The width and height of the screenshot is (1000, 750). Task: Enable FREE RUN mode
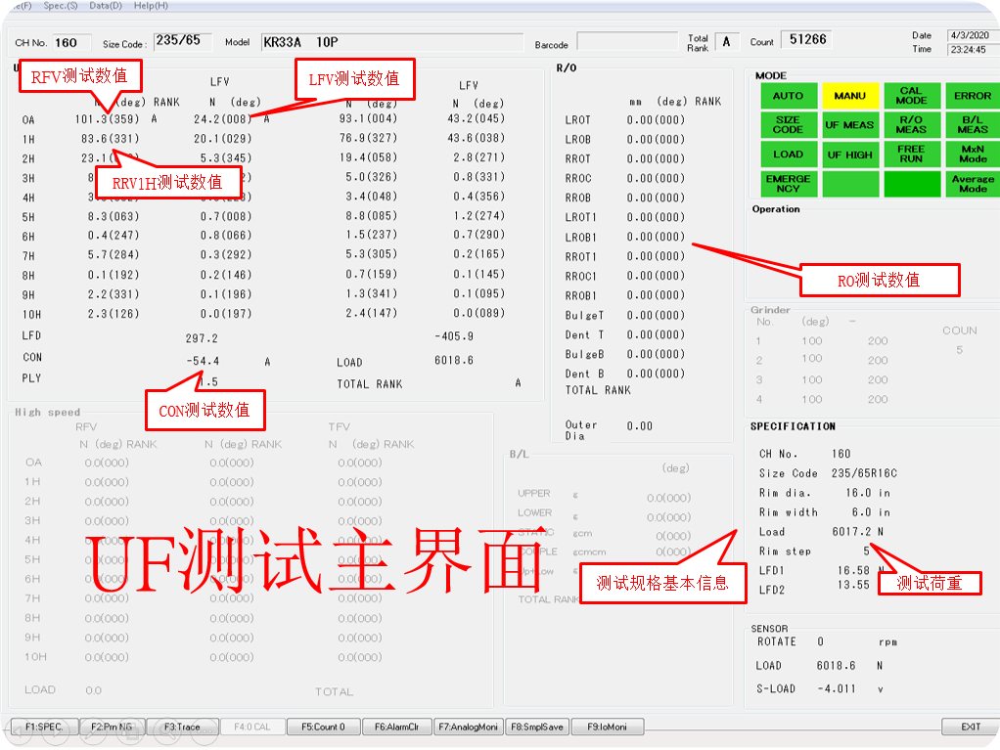(912, 154)
